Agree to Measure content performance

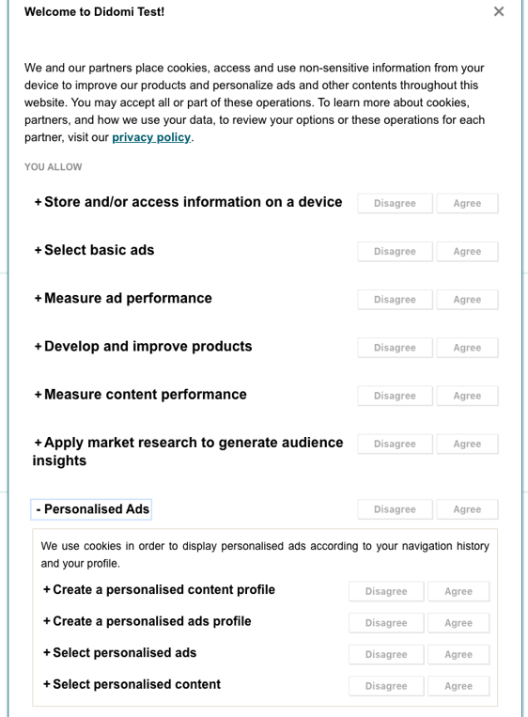click(x=467, y=396)
